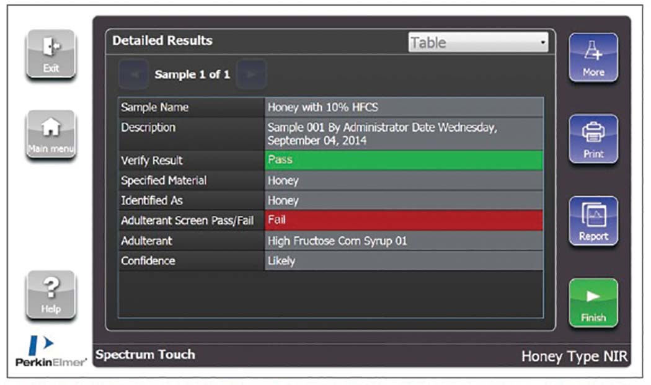The image size is (651, 385).
Task: Go to next sample arrow
Action: (x=251, y=74)
